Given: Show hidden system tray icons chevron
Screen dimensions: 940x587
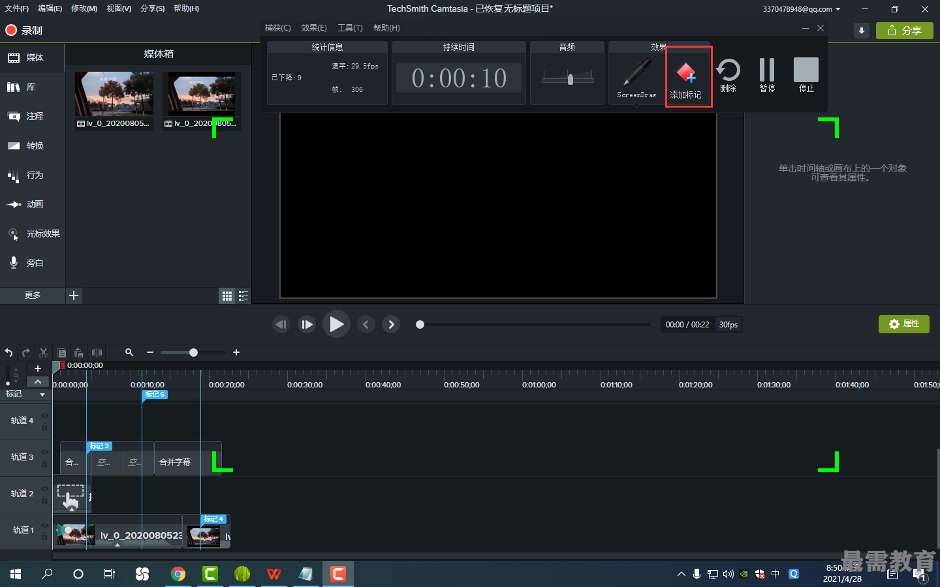Looking at the screenshot, I should click(x=681, y=574).
